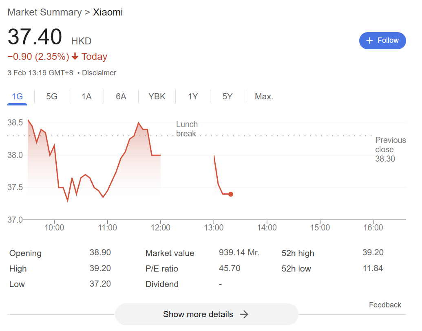Click the 52h high label
The height and width of the screenshot is (331, 422).
[x=298, y=253]
